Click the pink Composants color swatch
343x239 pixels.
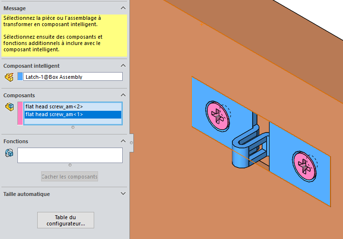pyautogui.click(x=20, y=113)
